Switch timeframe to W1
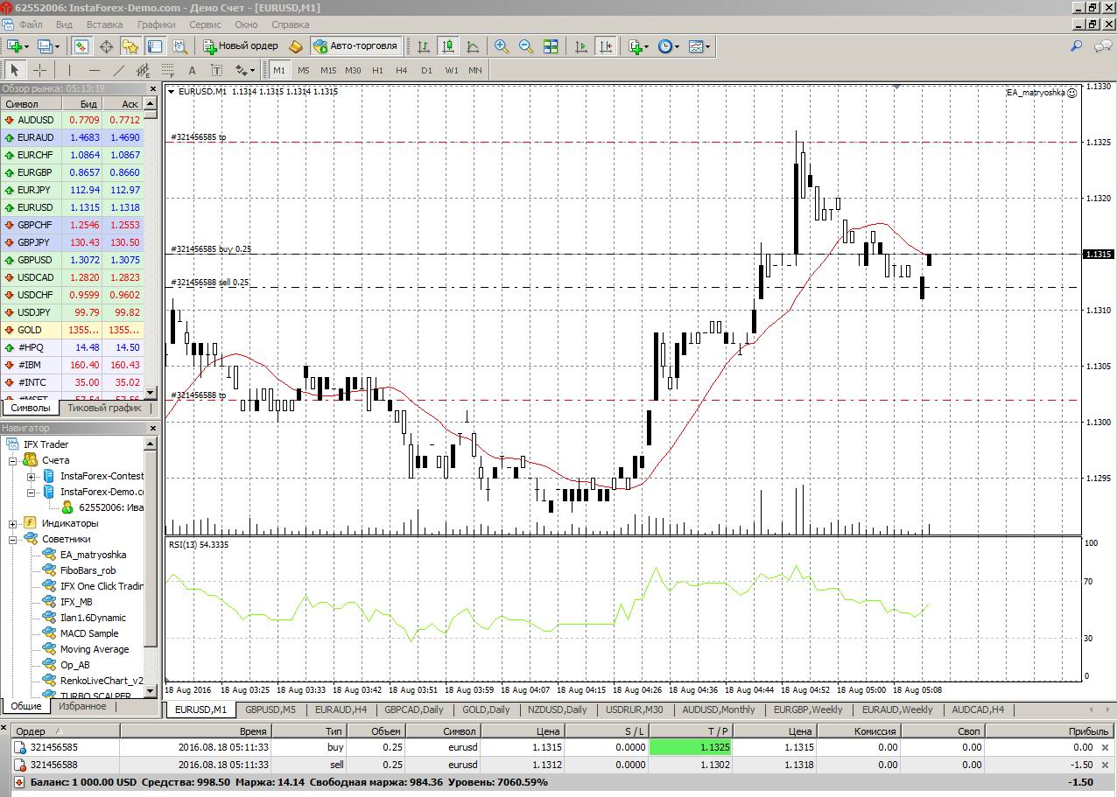 point(451,70)
